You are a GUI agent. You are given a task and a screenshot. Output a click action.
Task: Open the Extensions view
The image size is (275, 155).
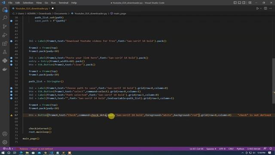coord(5,43)
